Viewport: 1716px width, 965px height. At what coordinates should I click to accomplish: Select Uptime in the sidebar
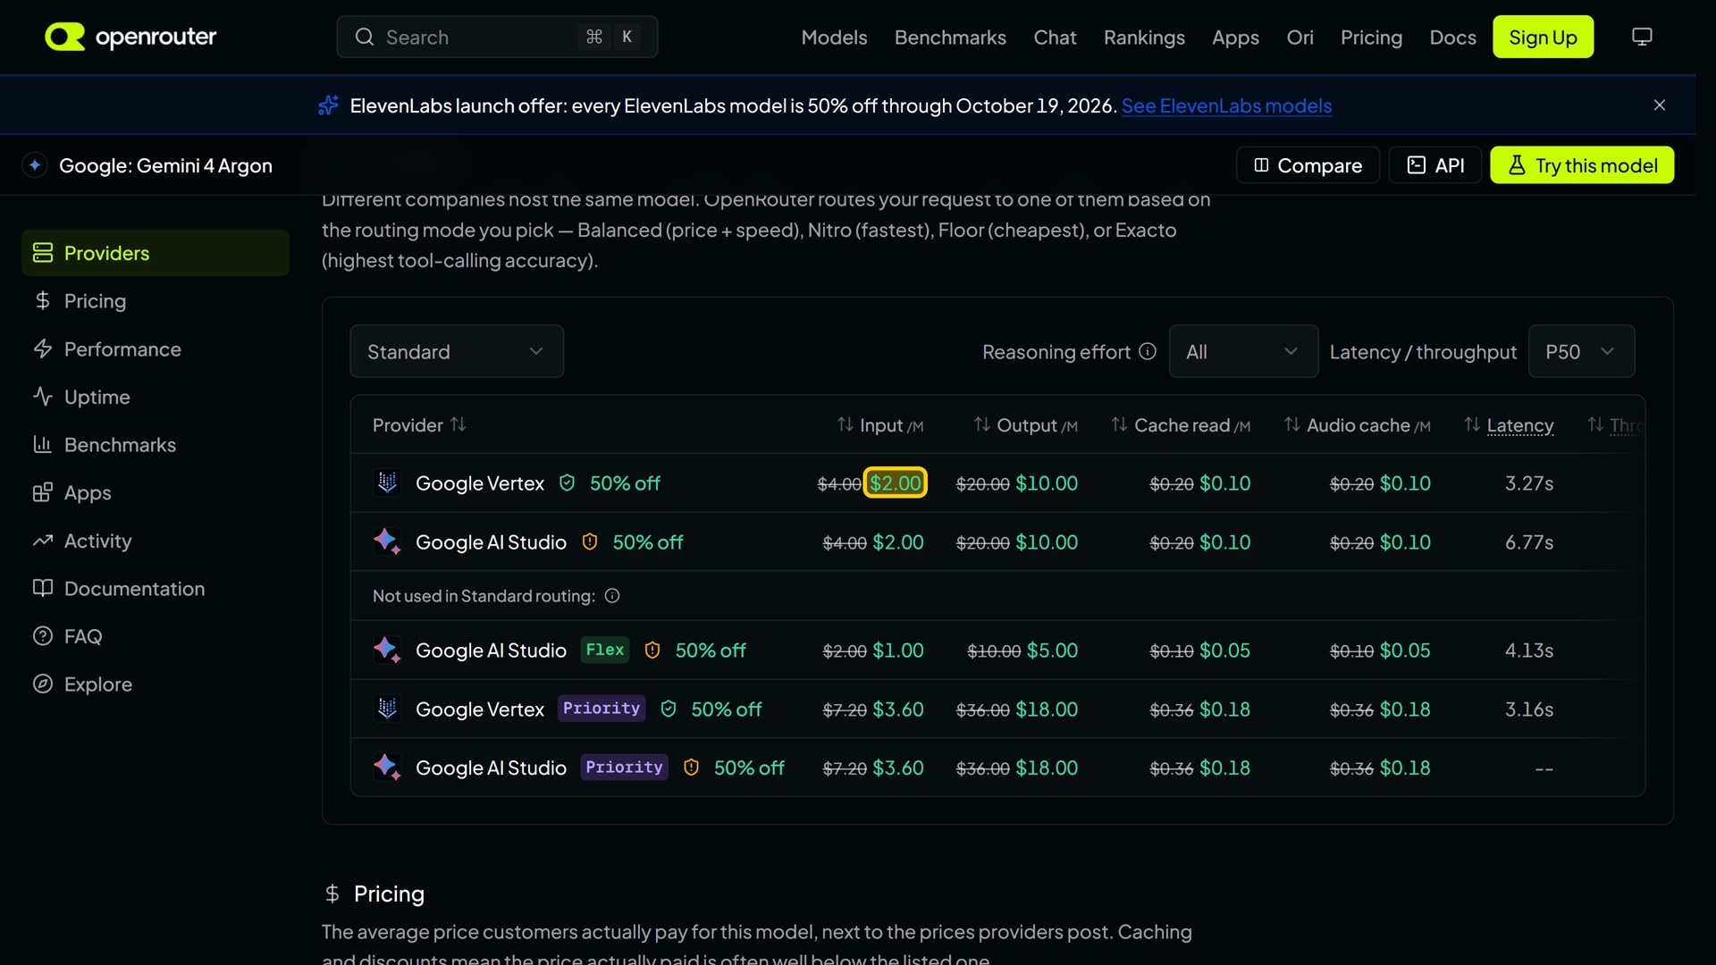pos(156,397)
